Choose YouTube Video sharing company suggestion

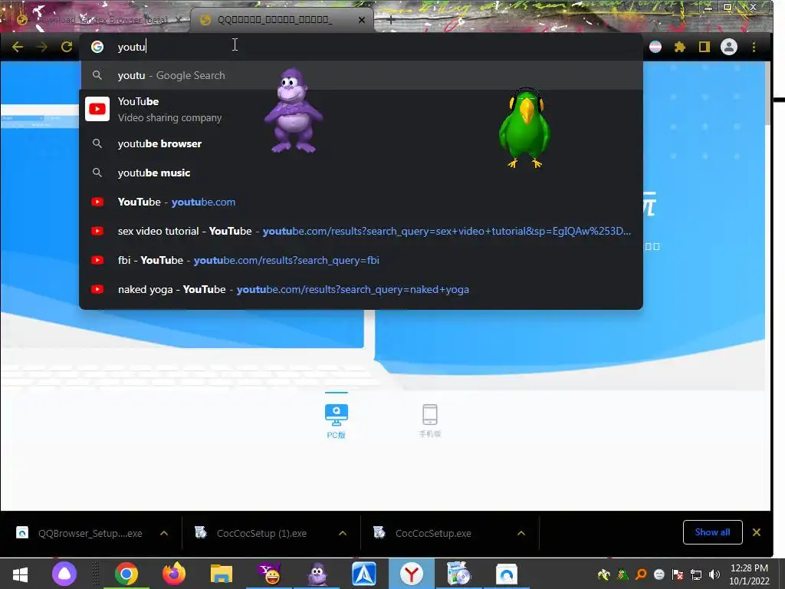(x=360, y=109)
